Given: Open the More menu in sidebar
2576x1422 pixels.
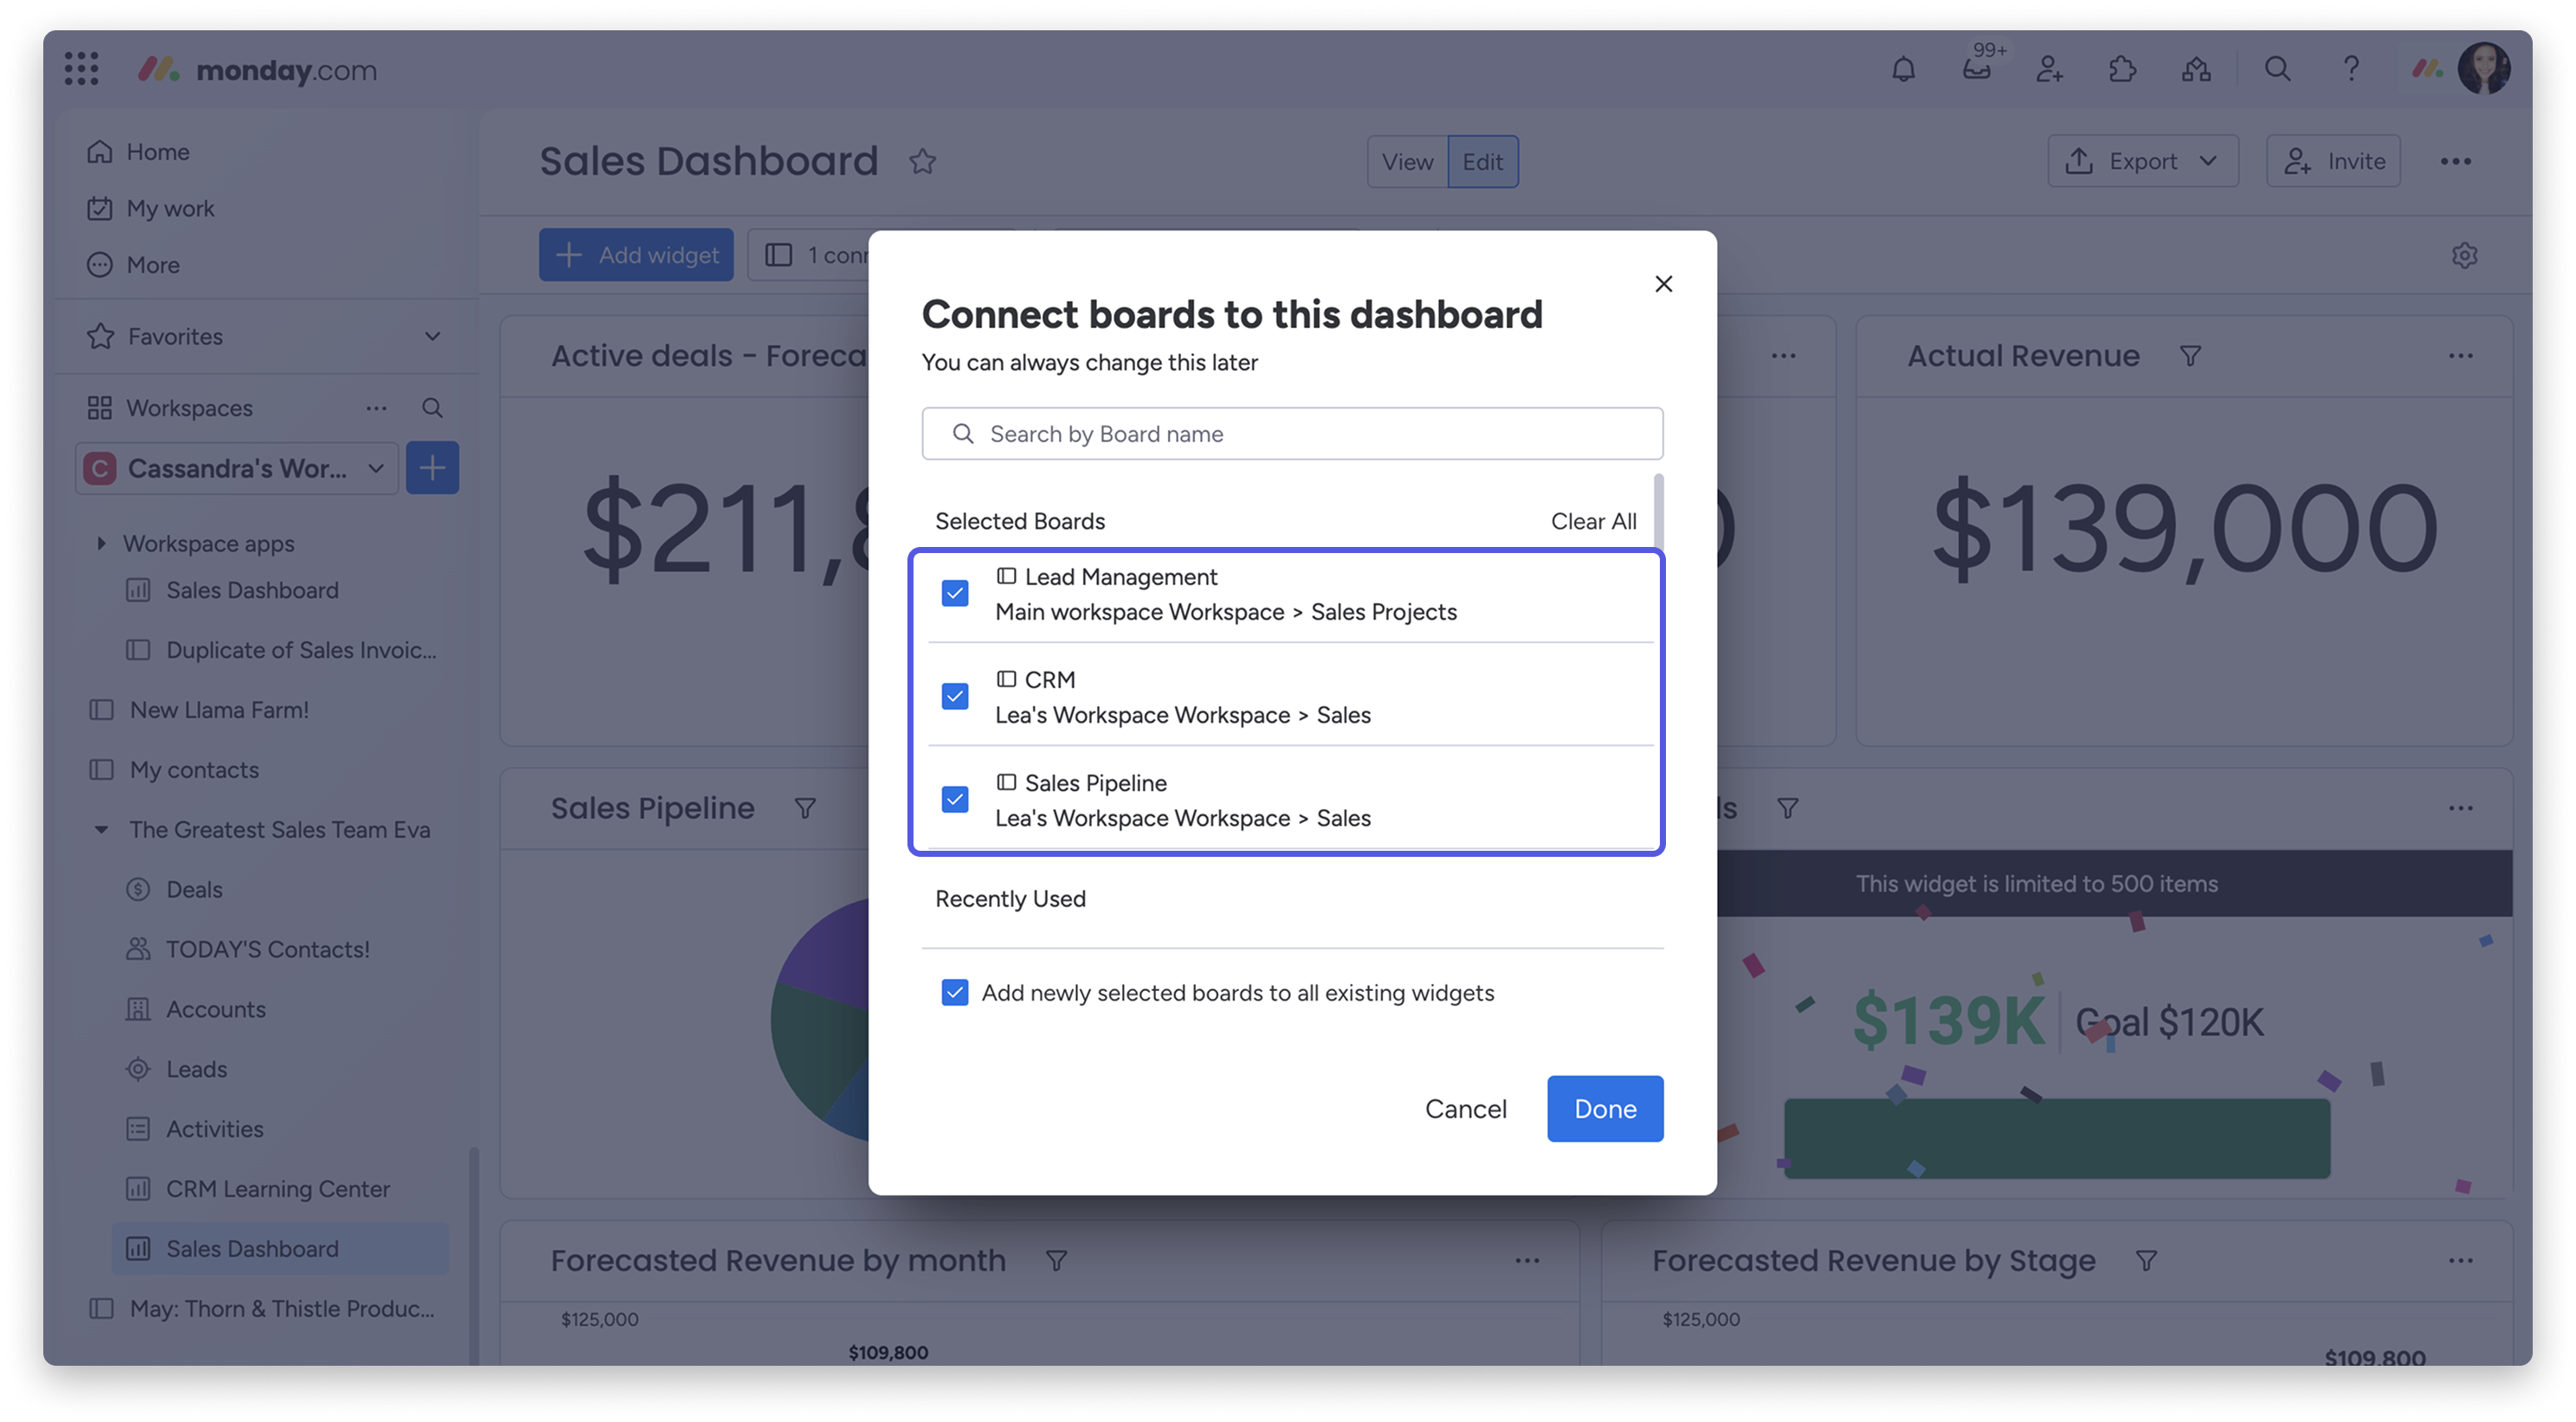Looking at the screenshot, I should coord(134,264).
